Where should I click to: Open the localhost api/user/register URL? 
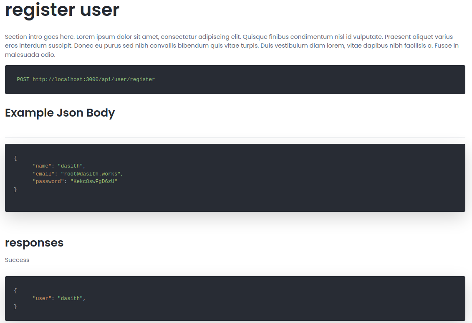(93, 79)
